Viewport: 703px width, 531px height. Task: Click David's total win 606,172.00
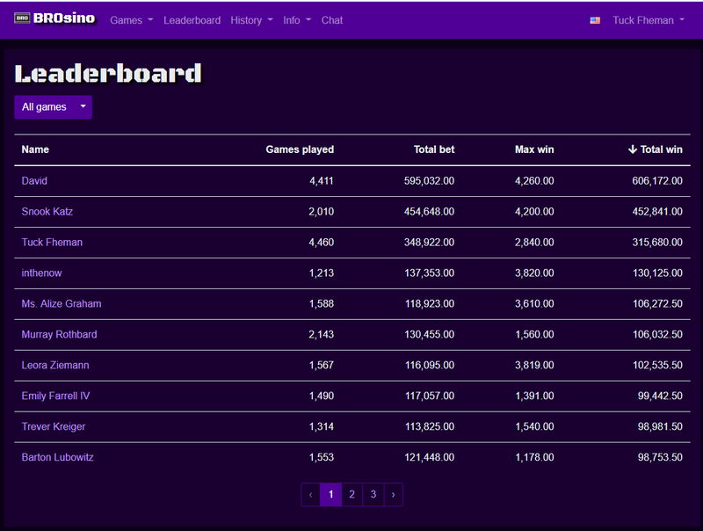pos(657,181)
